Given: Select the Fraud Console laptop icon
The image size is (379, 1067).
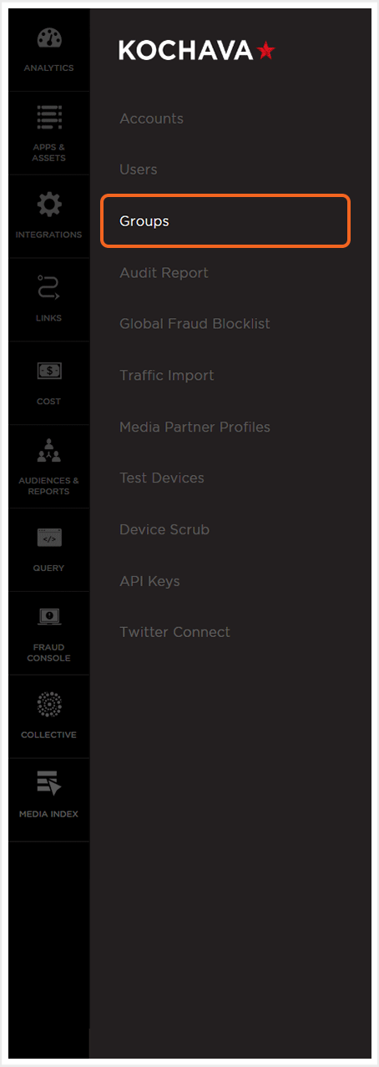Looking at the screenshot, I should (x=48, y=618).
